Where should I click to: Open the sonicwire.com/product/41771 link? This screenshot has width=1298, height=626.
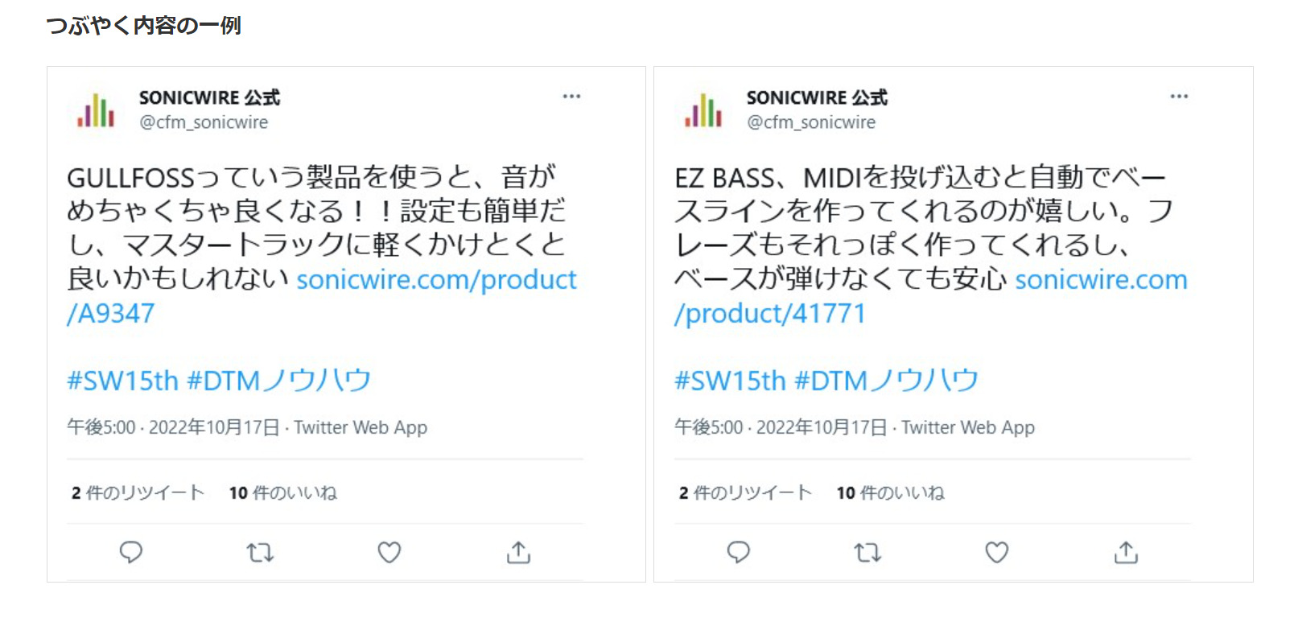(x=930, y=296)
